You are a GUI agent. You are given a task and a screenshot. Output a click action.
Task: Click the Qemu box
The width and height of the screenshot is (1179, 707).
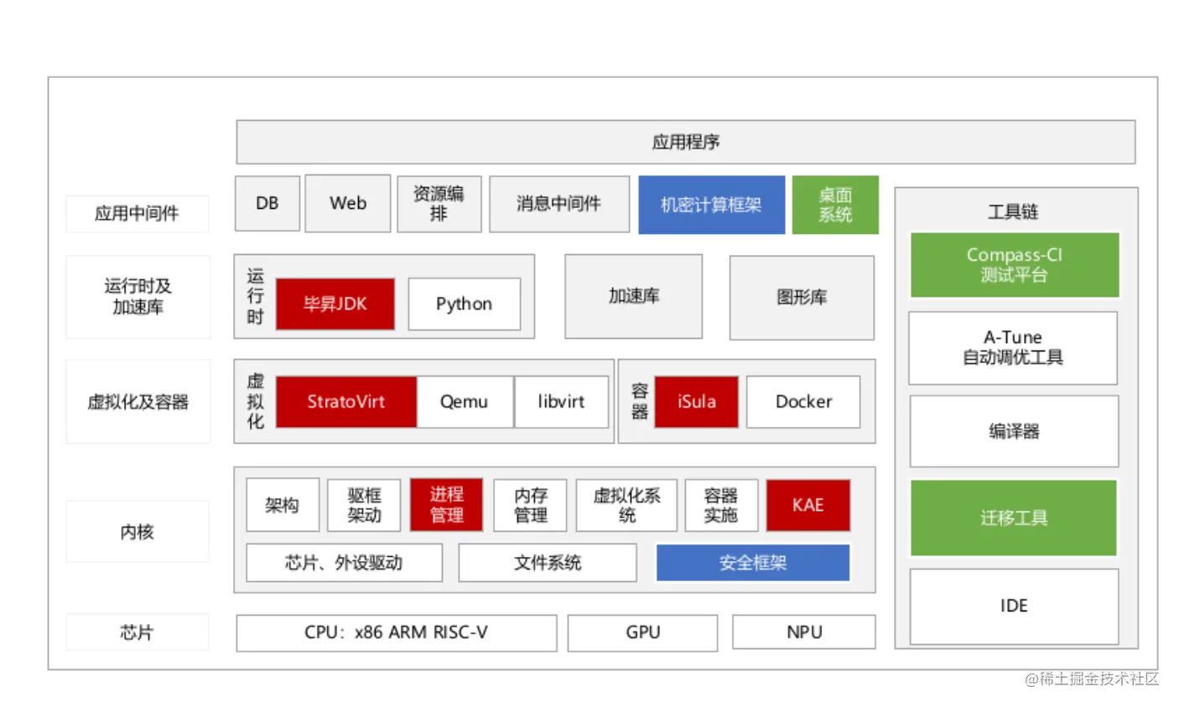pos(464,402)
